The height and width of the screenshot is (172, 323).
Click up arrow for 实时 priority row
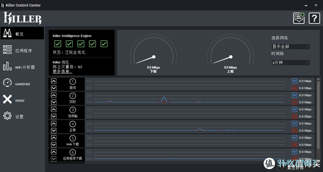(54, 95)
